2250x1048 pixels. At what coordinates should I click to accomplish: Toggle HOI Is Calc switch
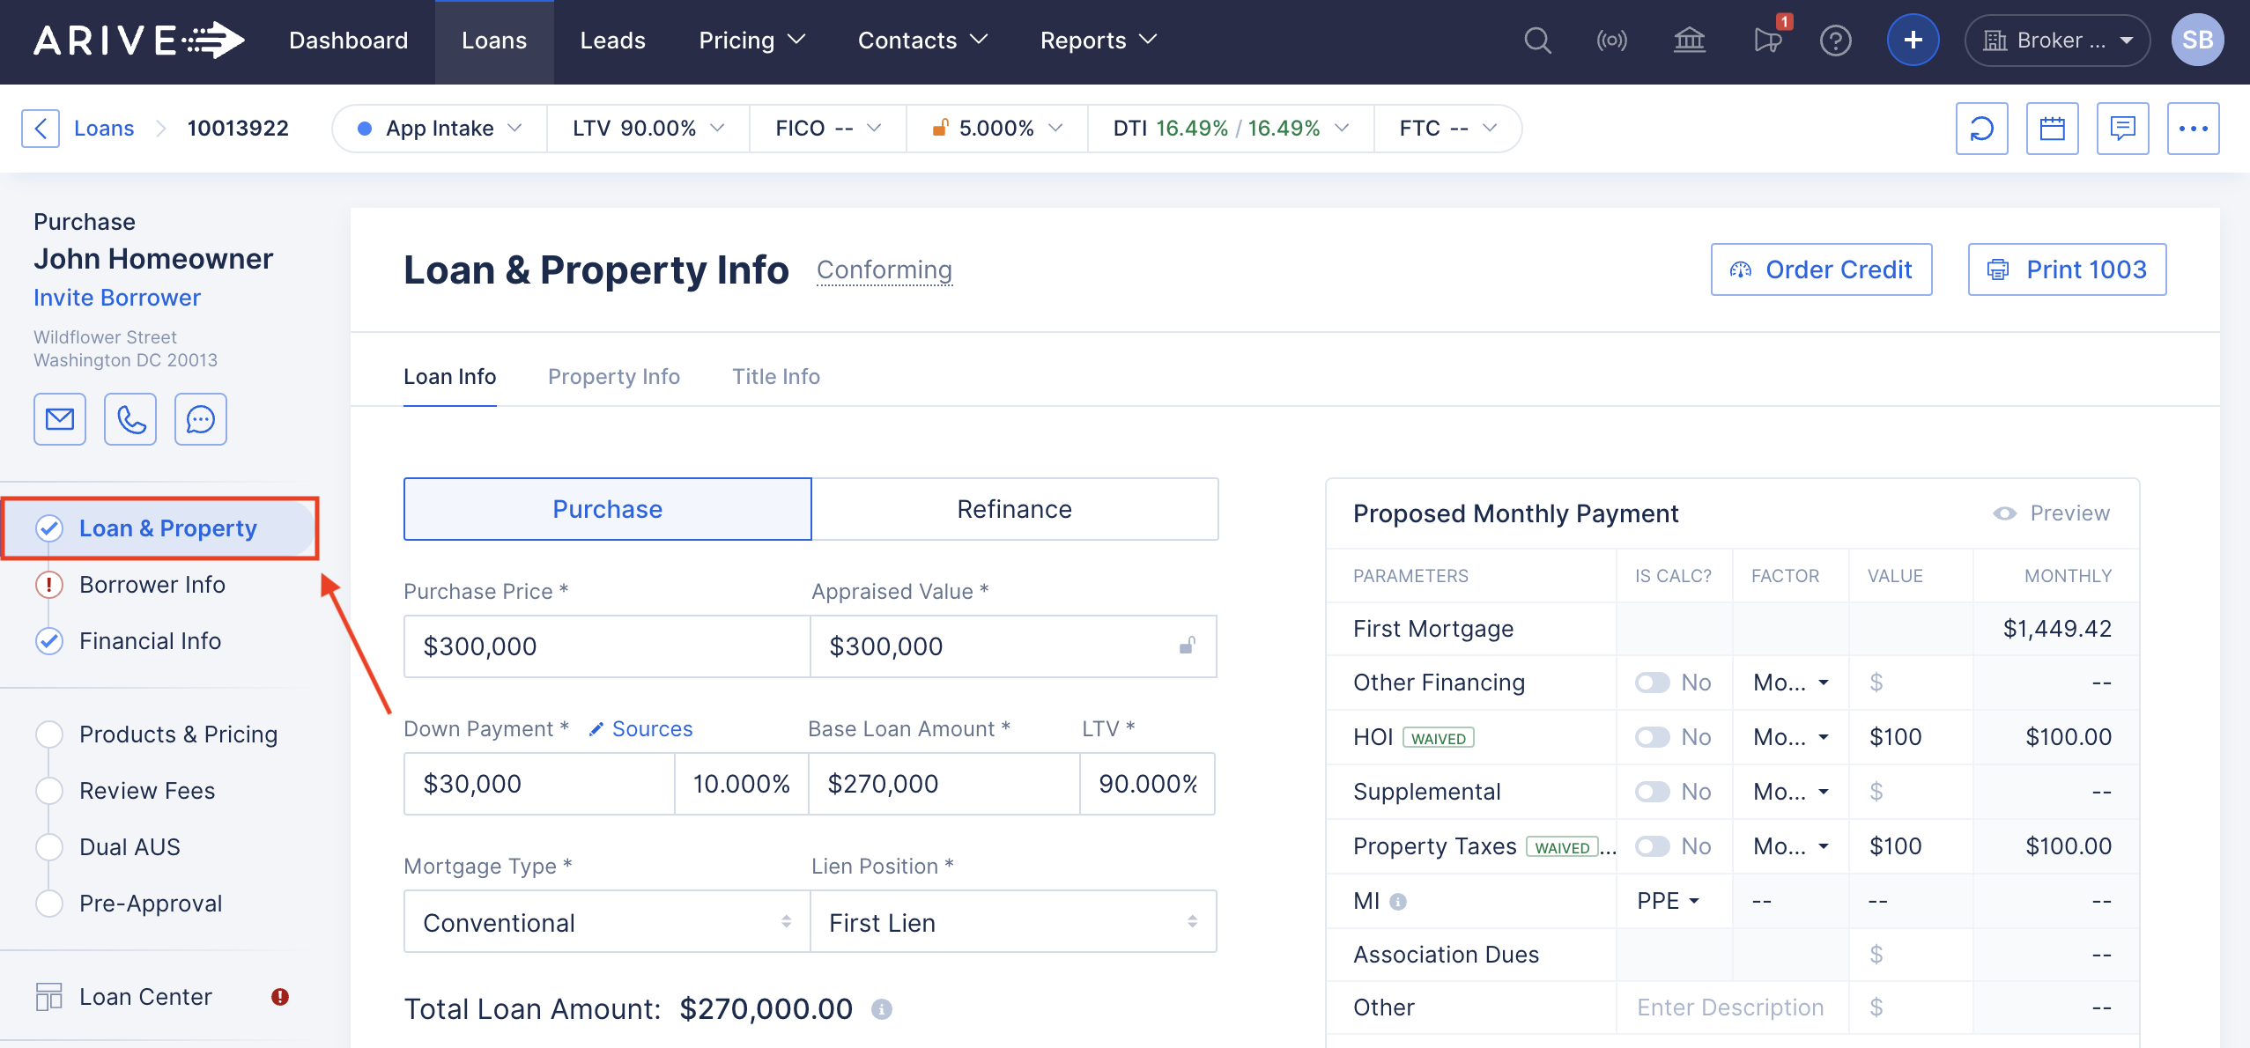(x=1652, y=737)
